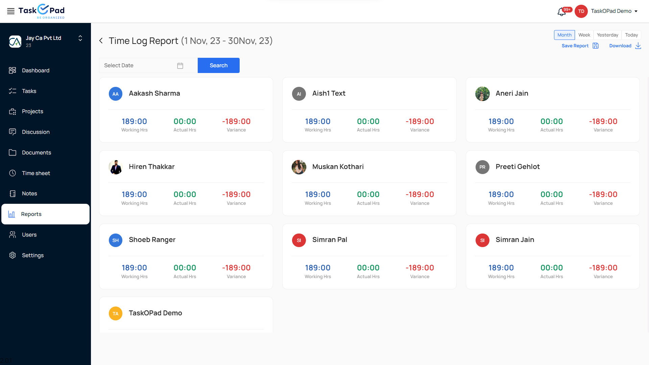The width and height of the screenshot is (649, 365).
Task: Switch range to Yesterday
Action: coord(607,35)
